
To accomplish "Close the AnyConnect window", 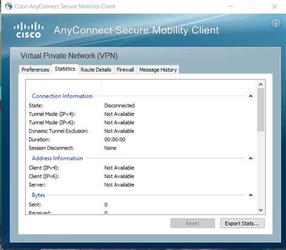I will [x=275, y=7].
